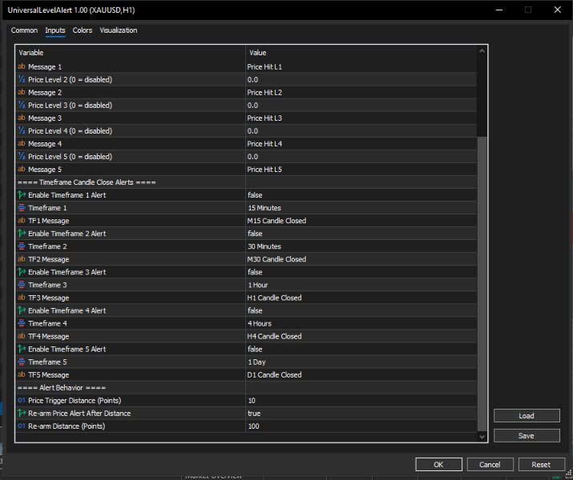The width and height of the screenshot is (573, 480).
Task: Confirm settings with the OK button
Action: (x=438, y=464)
